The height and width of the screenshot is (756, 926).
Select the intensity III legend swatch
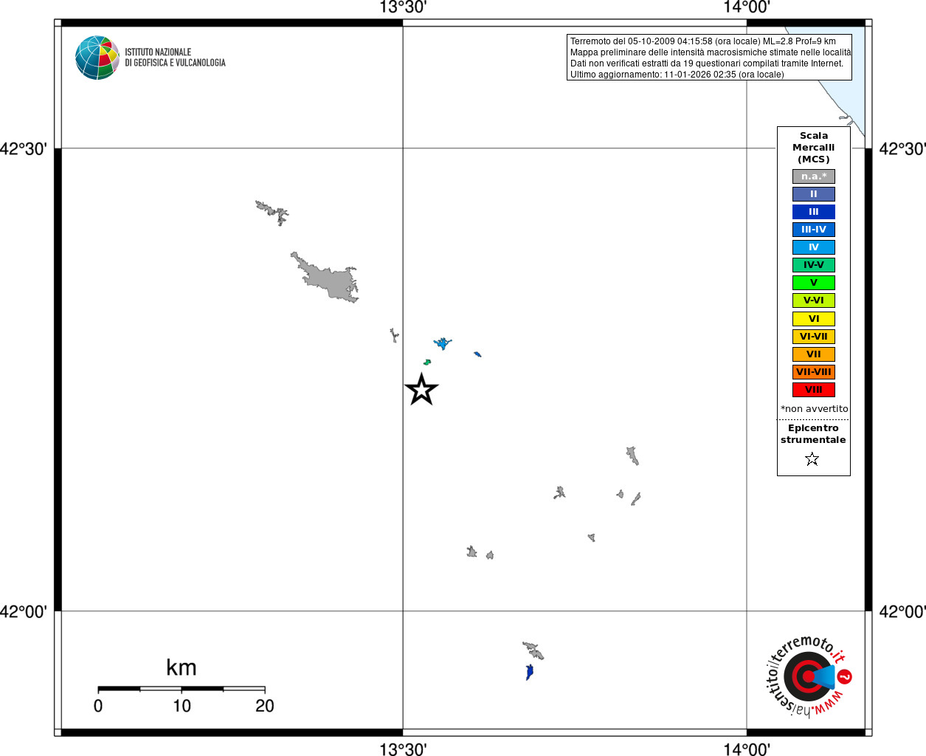pyautogui.click(x=814, y=212)
